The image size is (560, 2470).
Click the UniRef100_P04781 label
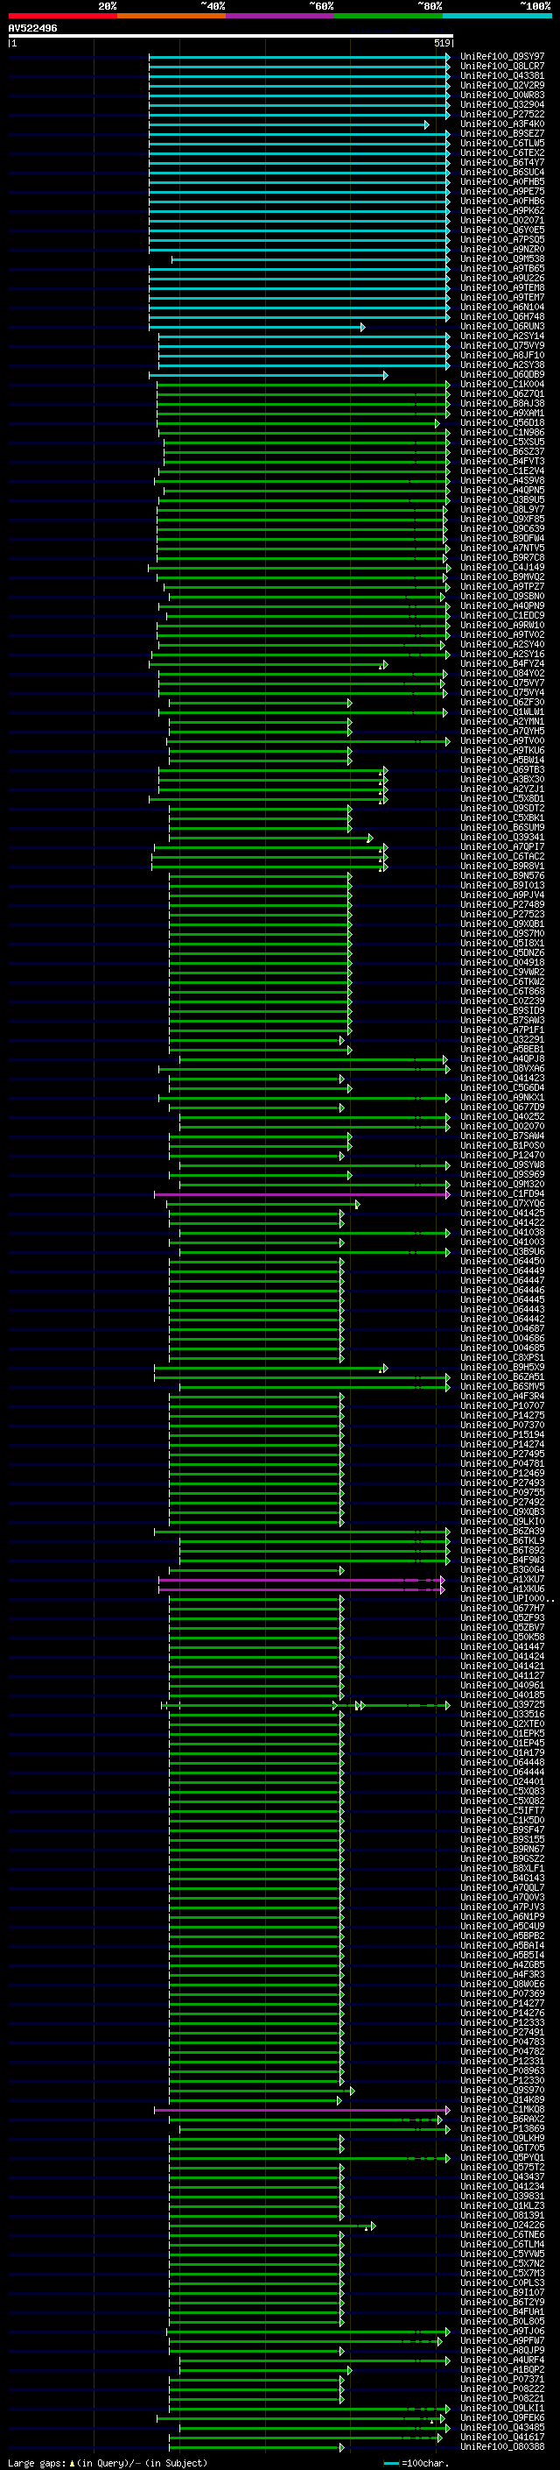(501, 1464)
